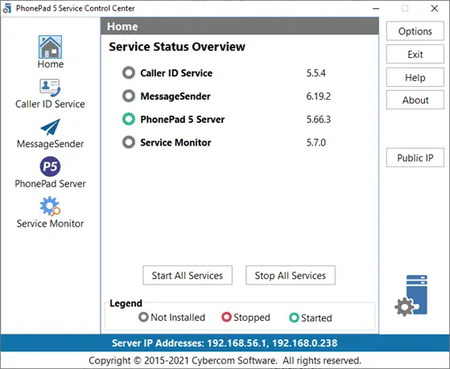Open the Help button
The width and height of the screenshot is (450, 369).
pyautogui.click(x=415, y=77)
